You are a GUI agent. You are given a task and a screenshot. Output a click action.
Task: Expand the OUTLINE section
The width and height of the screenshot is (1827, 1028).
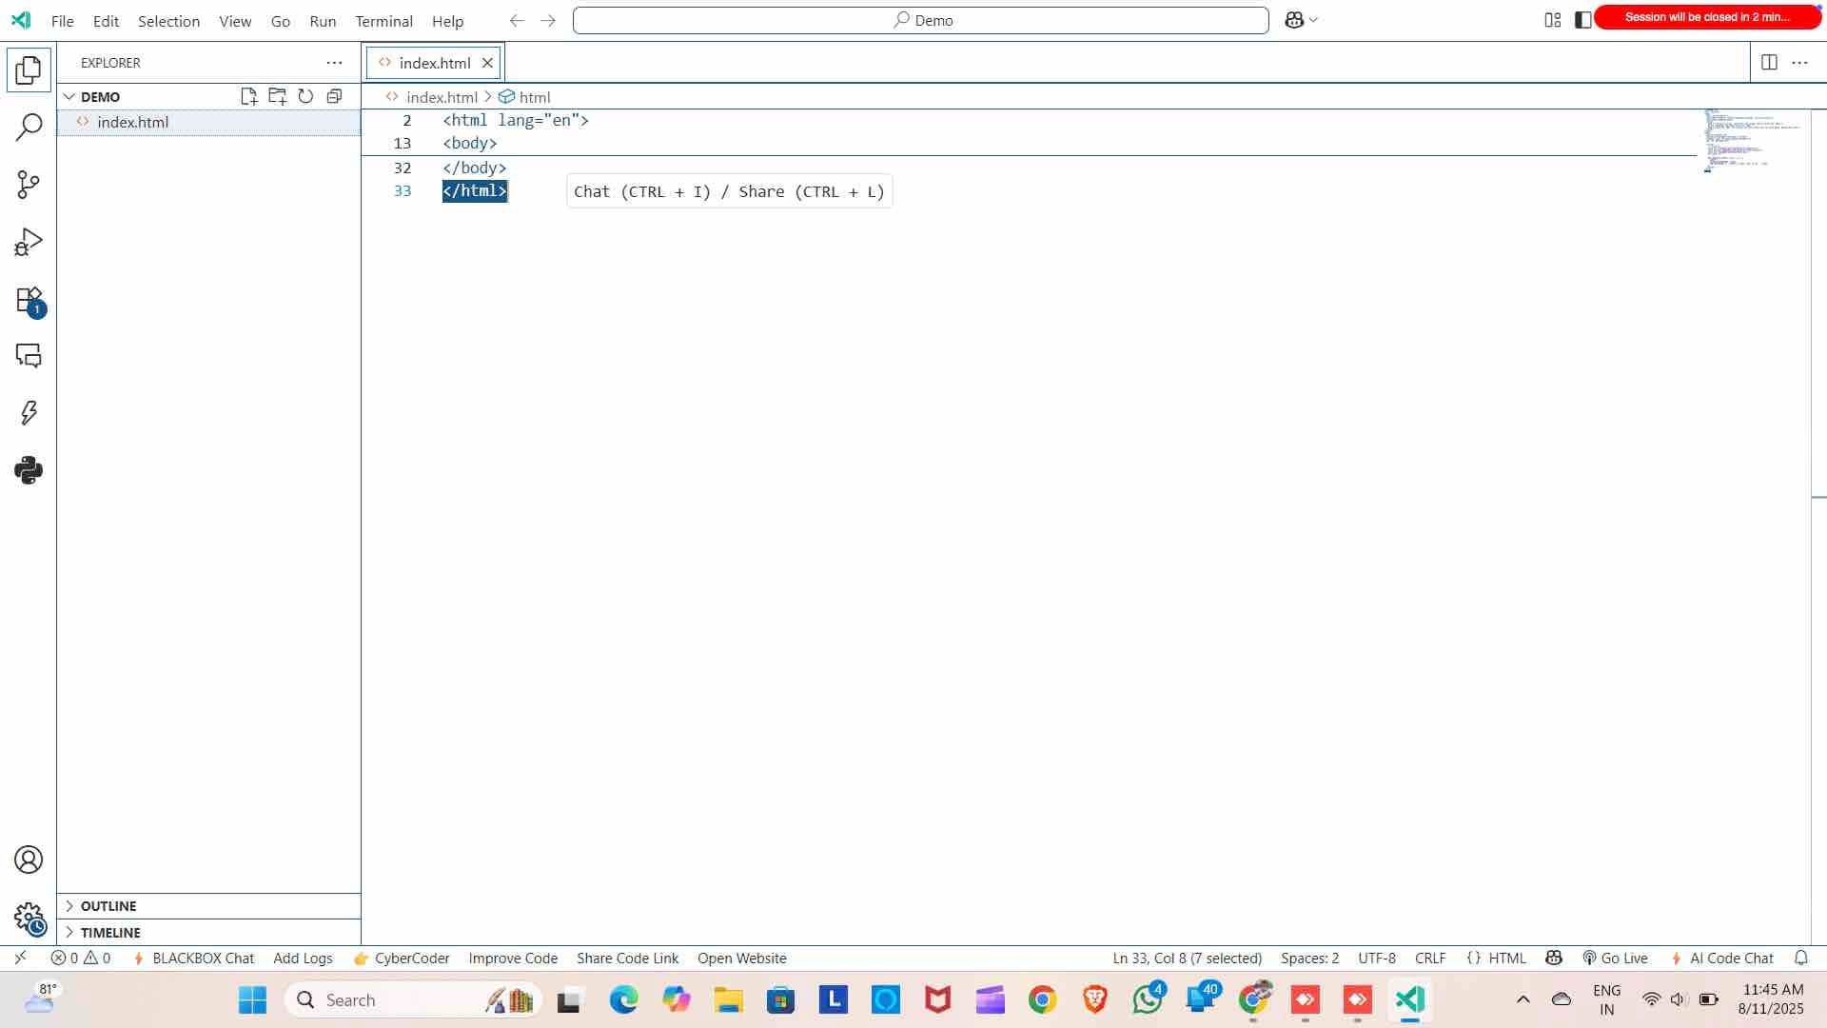[108, 905]
